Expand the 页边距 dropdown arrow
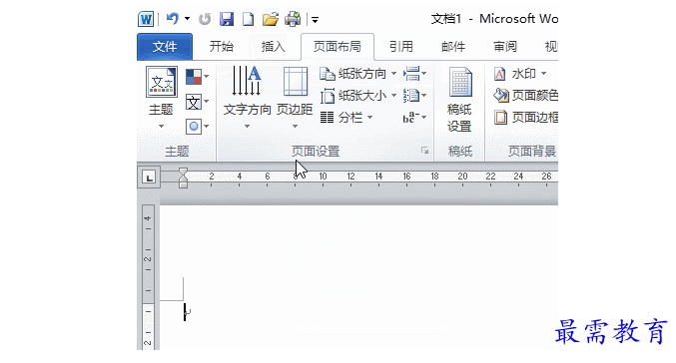Image resolution: width=676 pixels, height=363 pixels. pos(295,127)
